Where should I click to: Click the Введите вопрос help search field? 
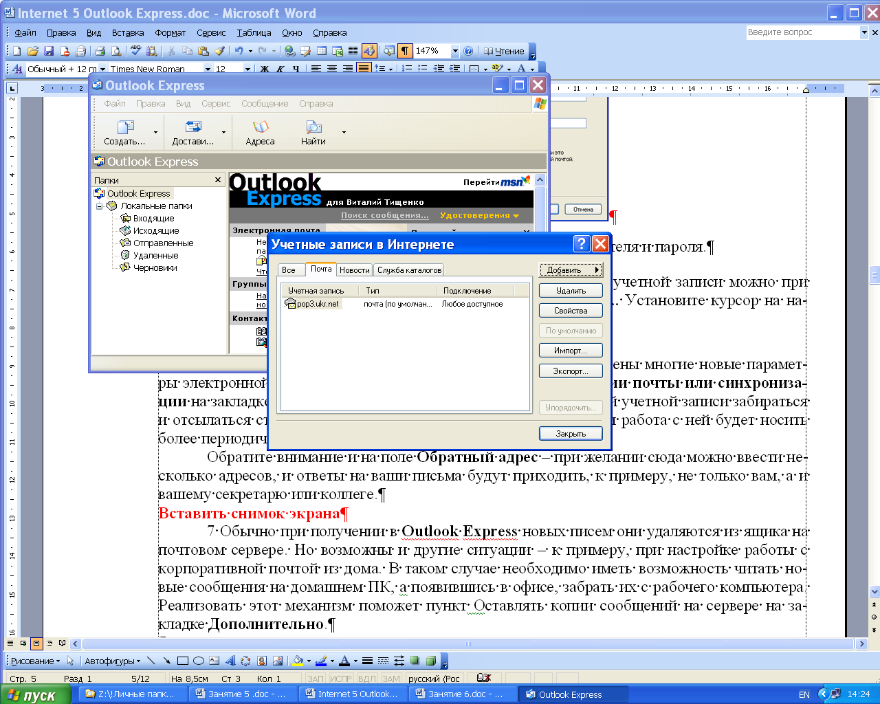click(803, 32)
